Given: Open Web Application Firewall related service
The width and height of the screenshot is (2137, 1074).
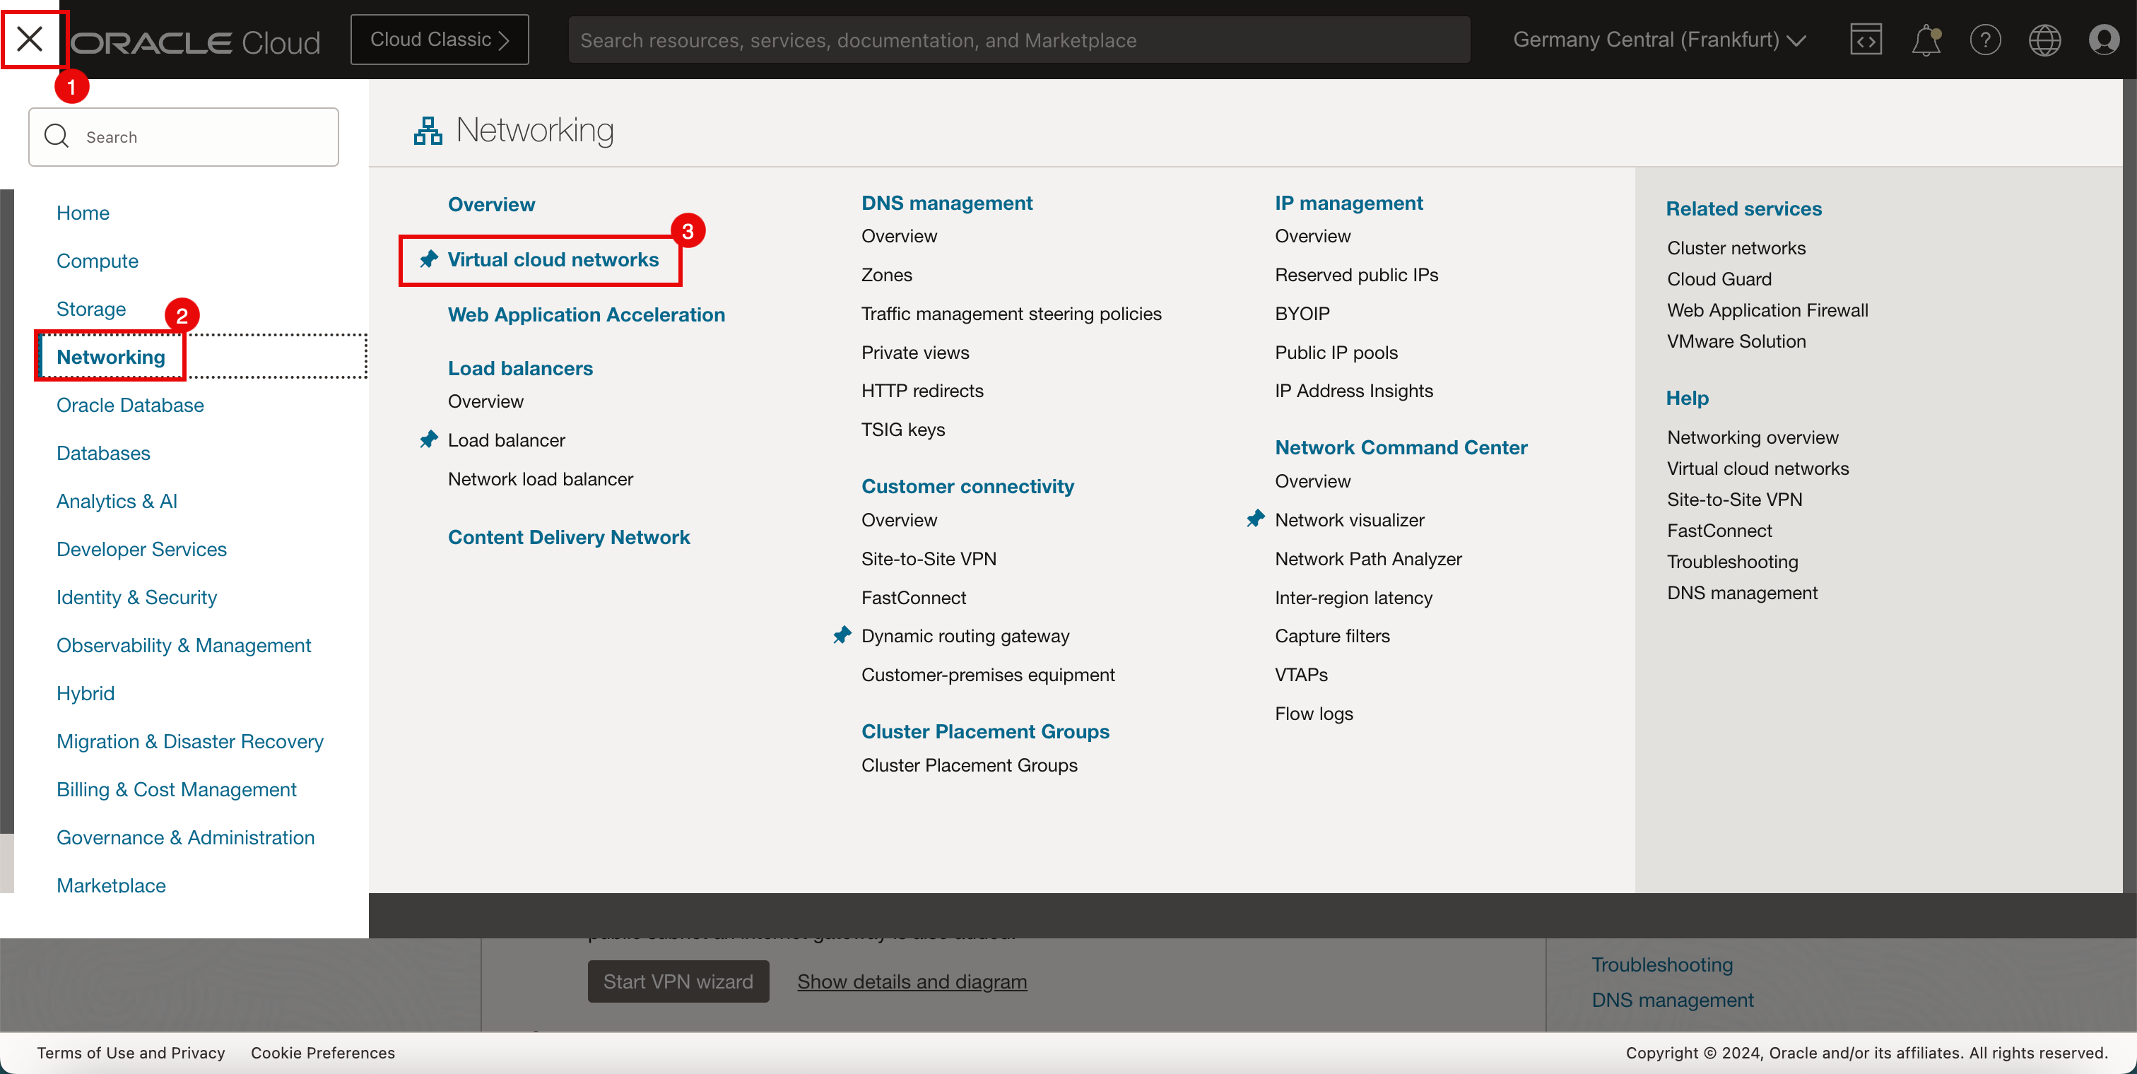Looking at the screenshot, I should 1768,310.
